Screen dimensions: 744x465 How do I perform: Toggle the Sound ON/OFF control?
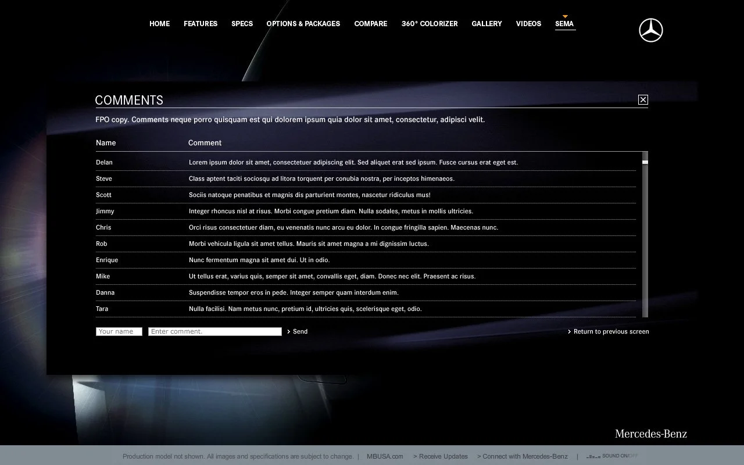click(612, 456)
